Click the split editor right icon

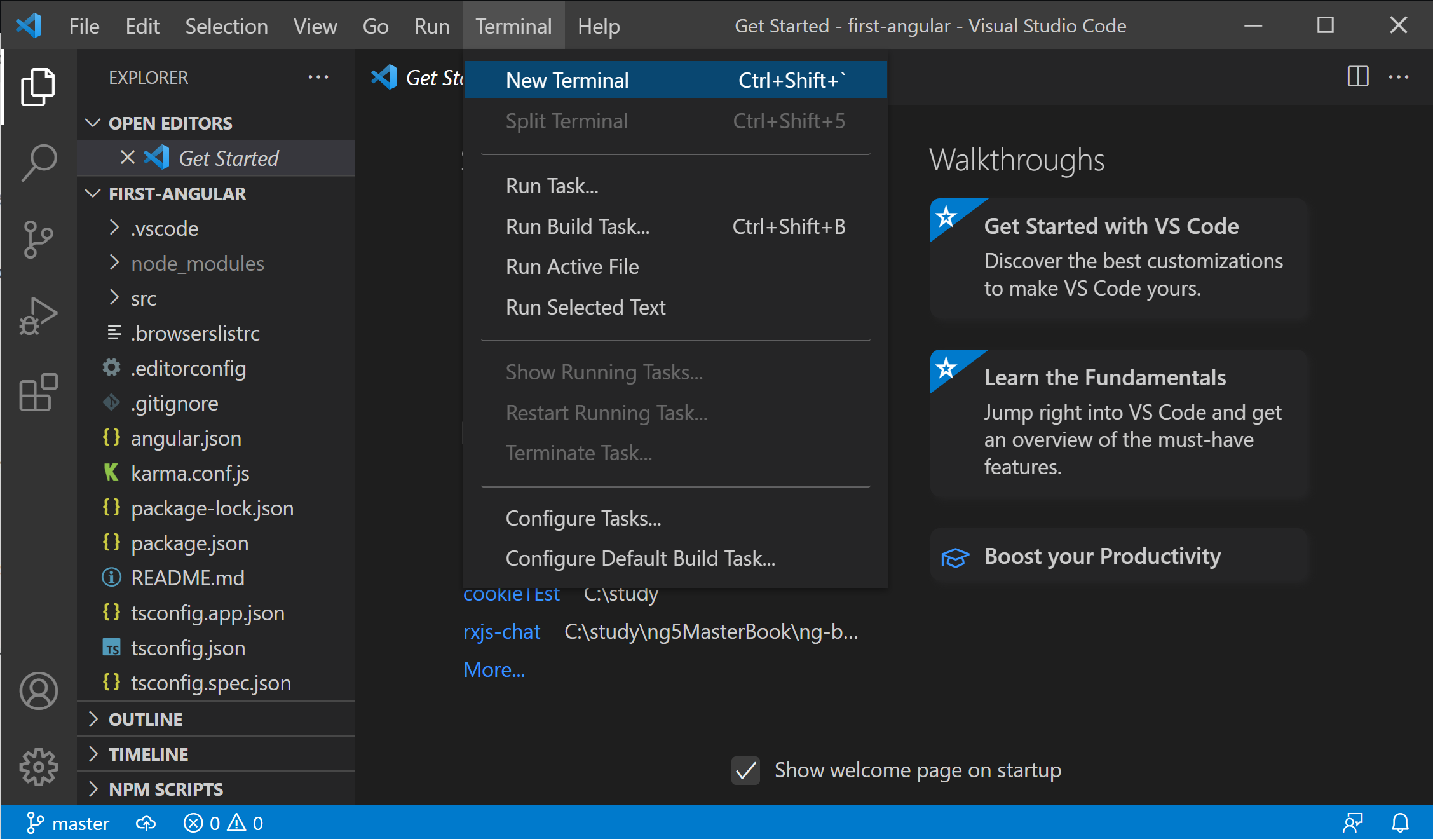click(1357, 77)
